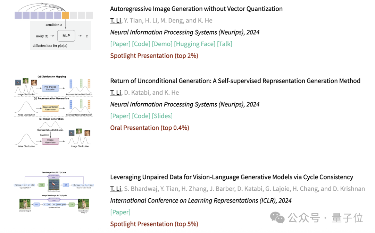
Task: Click the Talk link
Action: tap(224, 44)
